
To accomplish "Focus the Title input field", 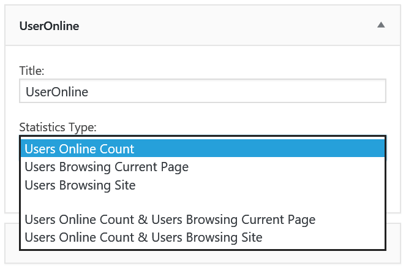I will click(x=203, y=91).
